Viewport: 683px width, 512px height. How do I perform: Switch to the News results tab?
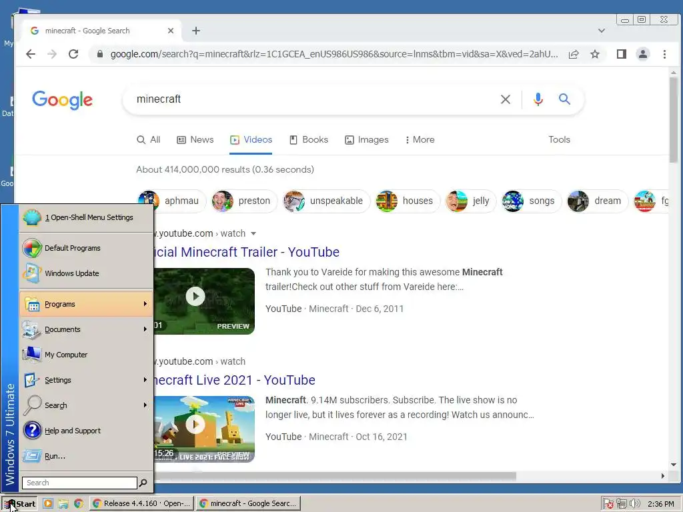coord(195,140)
